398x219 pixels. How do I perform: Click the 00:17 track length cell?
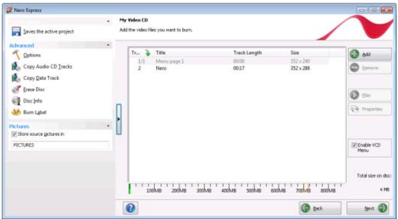click(x=239, y=68)
